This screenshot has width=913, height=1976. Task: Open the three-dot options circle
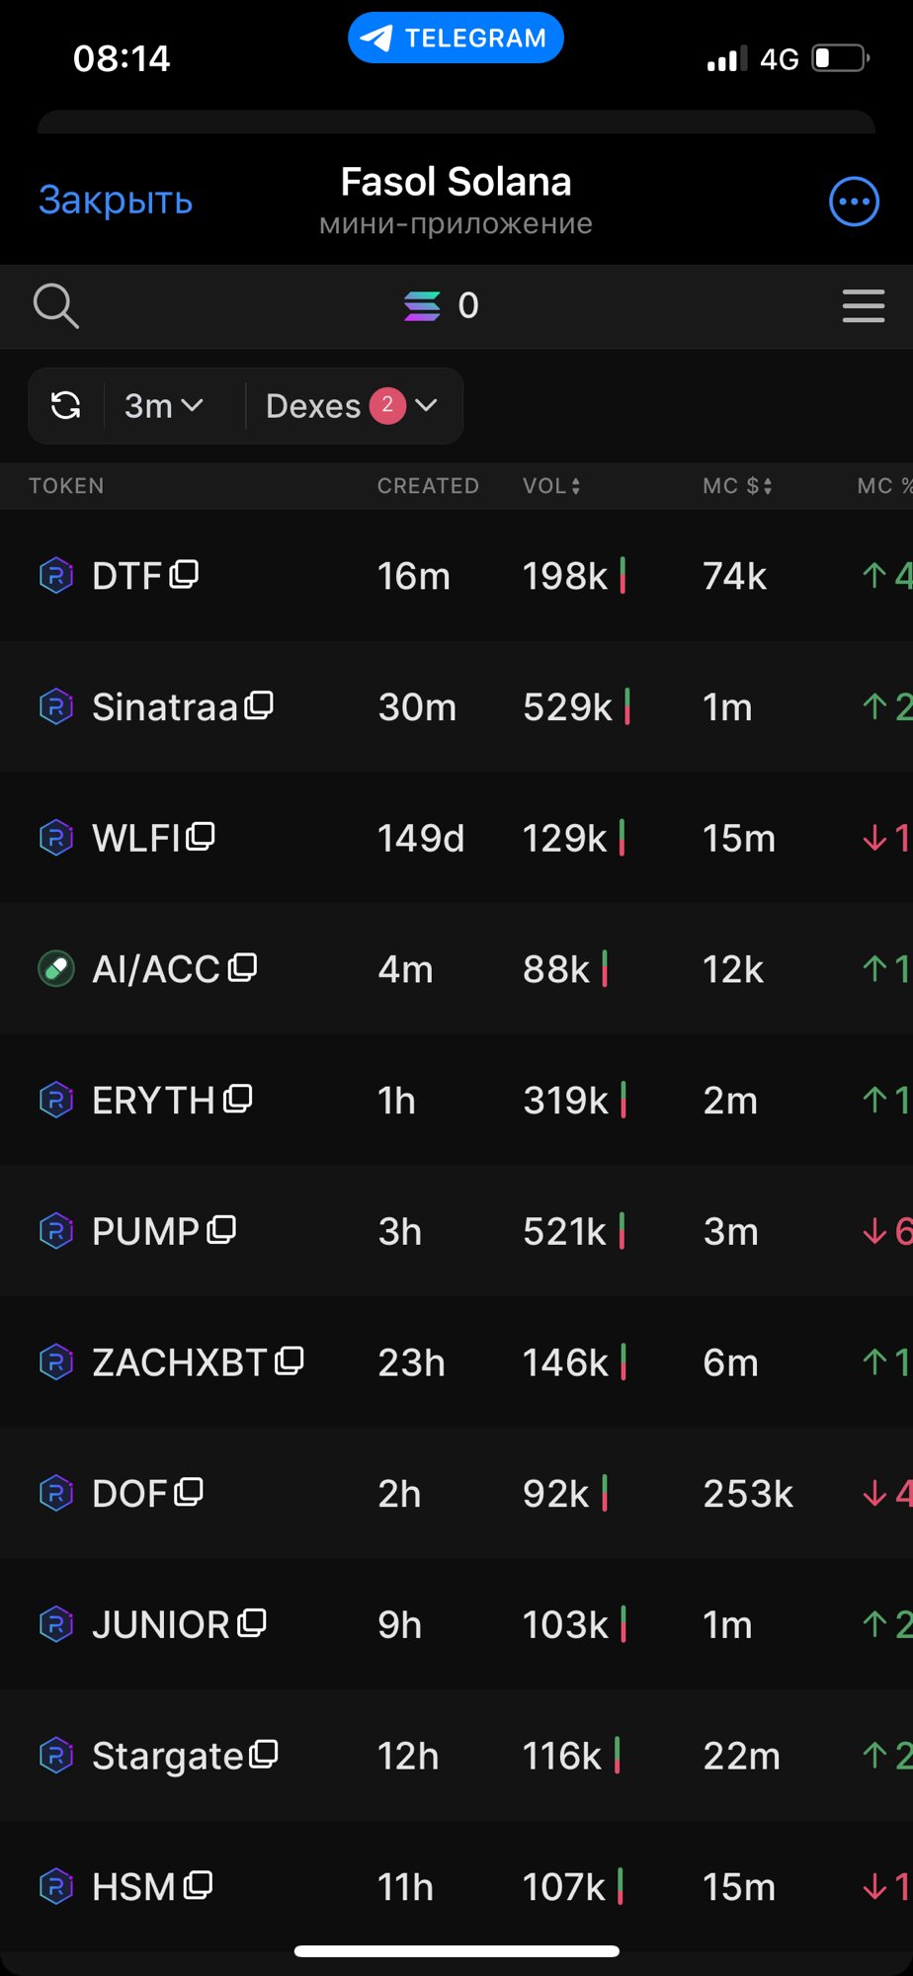(854, 202)
